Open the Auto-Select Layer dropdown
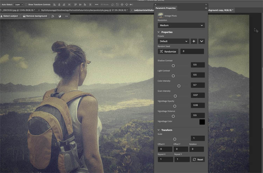263x173 pixels. point(19,5)
